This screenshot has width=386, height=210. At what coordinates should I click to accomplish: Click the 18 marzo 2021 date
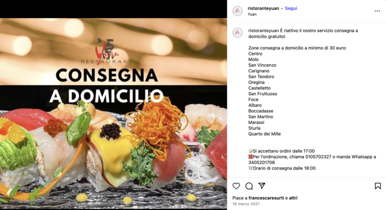coord(246,204)
